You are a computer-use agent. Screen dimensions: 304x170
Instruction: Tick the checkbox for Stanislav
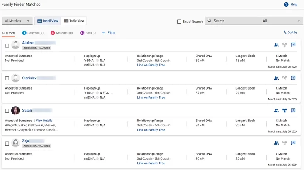pos(7,78)
